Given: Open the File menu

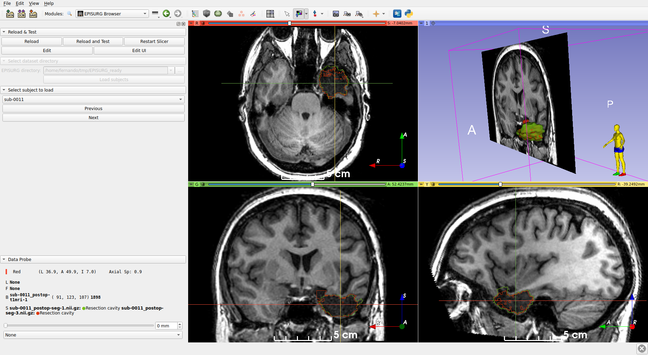Looking at the screenshot, I should point(7,3).
